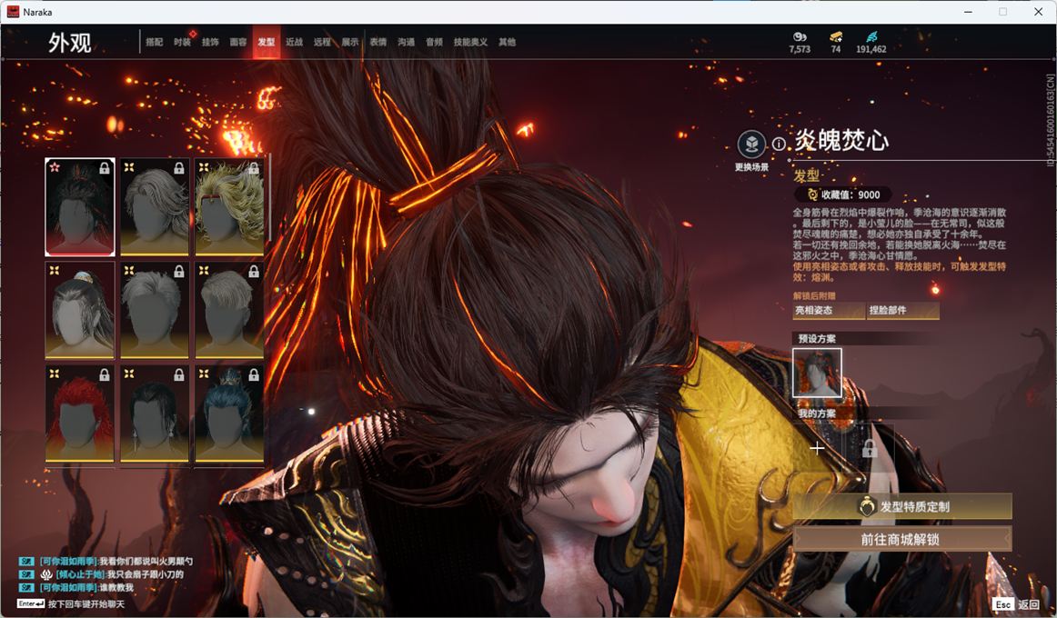Screen dimensions: 1057x618
Task: Click the info icon beside 炎魄焚心
Action: [x=779, y=144]
